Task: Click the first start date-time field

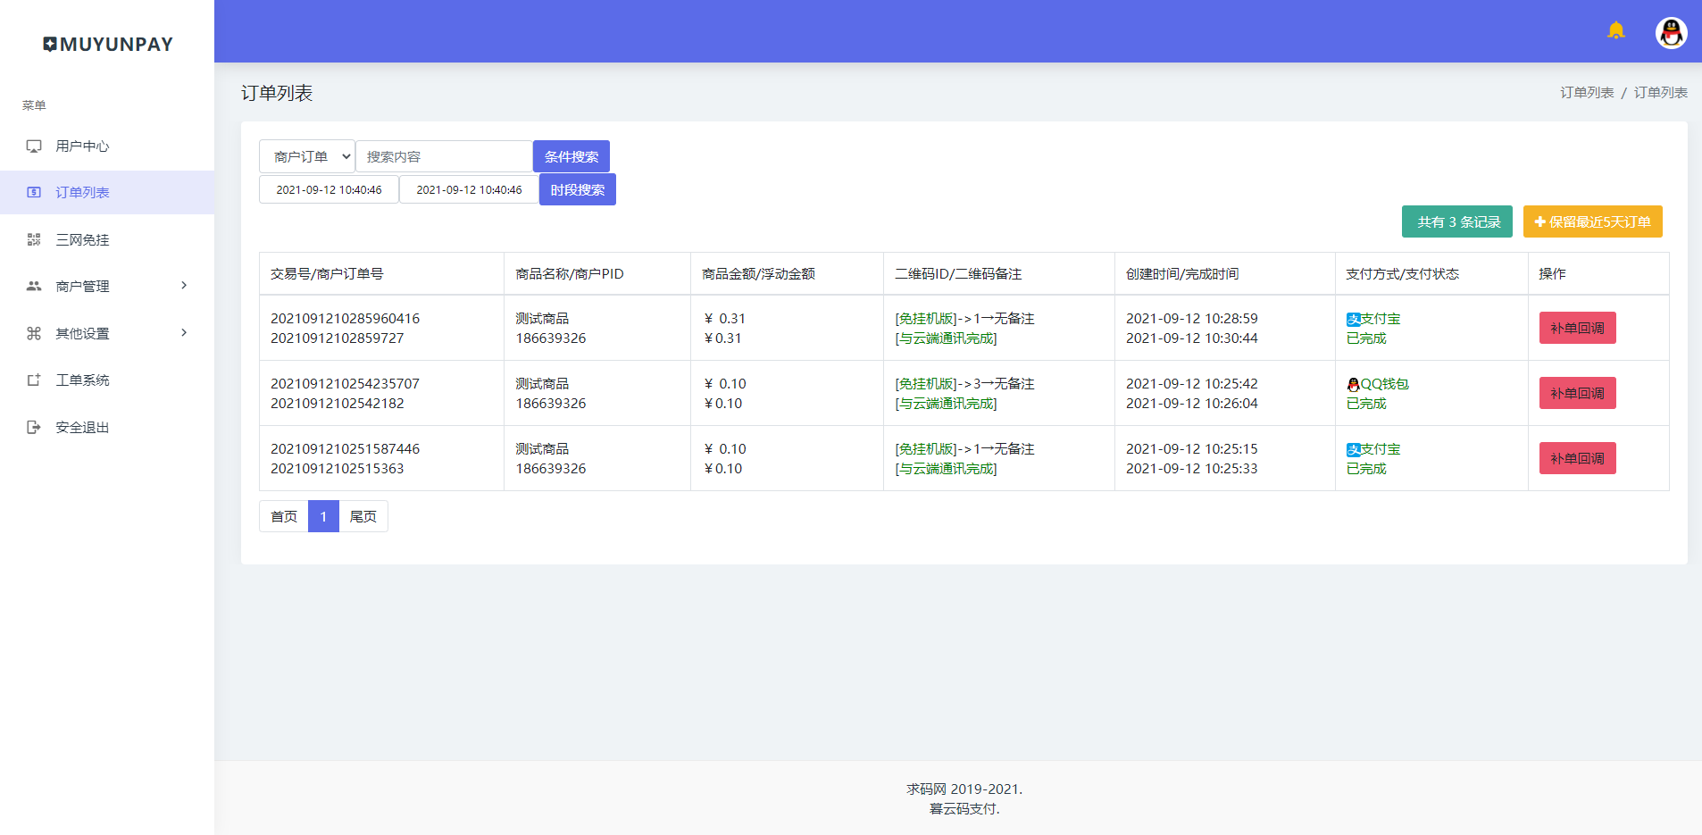Action: [329, 190]
